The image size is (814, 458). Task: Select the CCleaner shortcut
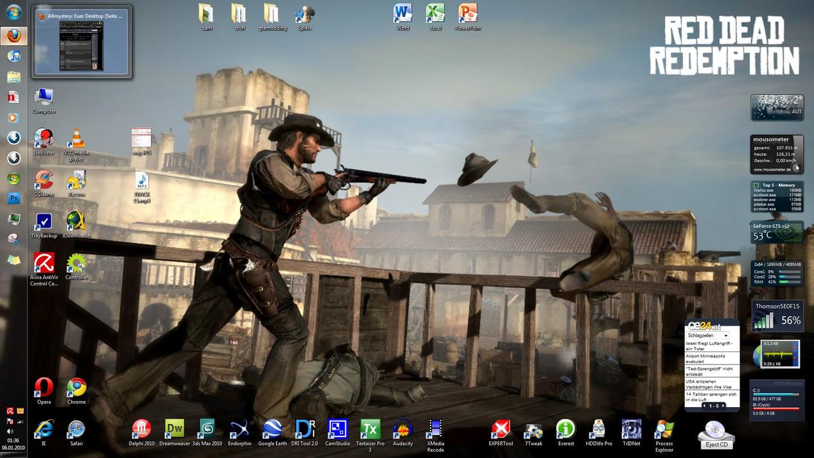click(44, 183)
